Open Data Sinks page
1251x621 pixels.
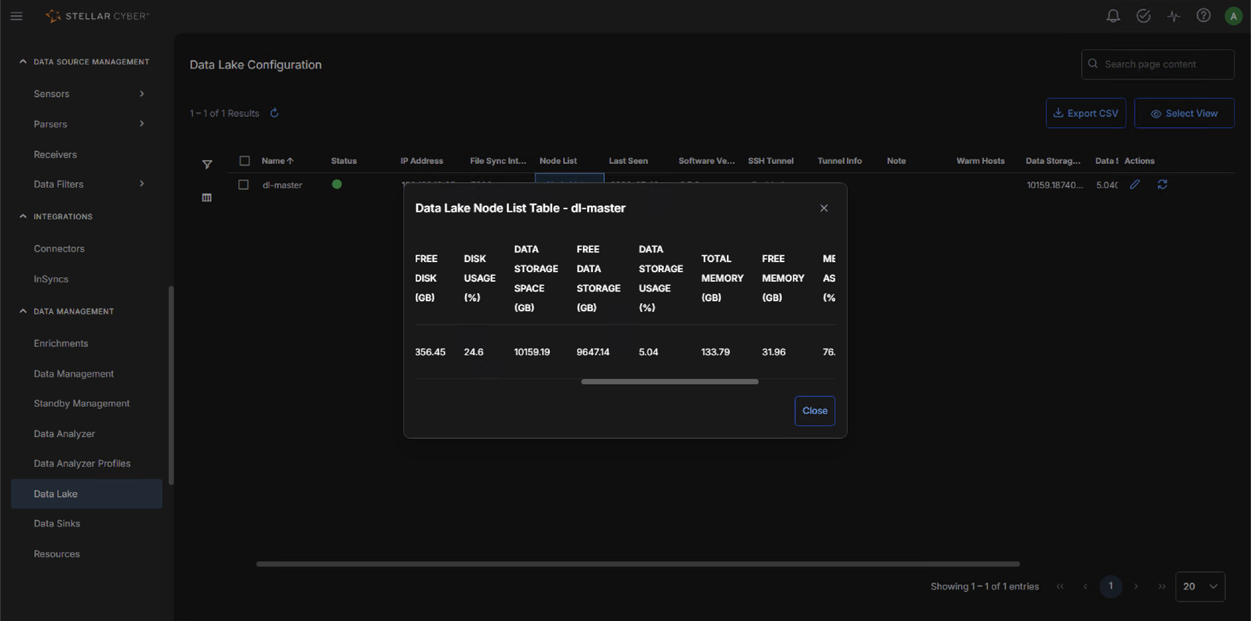[57, 524]
